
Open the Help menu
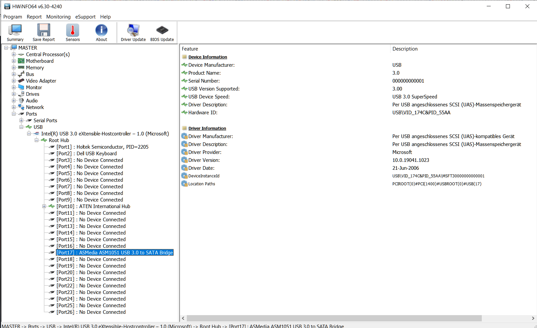105,17
